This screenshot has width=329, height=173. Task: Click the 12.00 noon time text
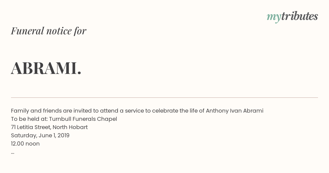pyautogui.click(x=25, y=144)
